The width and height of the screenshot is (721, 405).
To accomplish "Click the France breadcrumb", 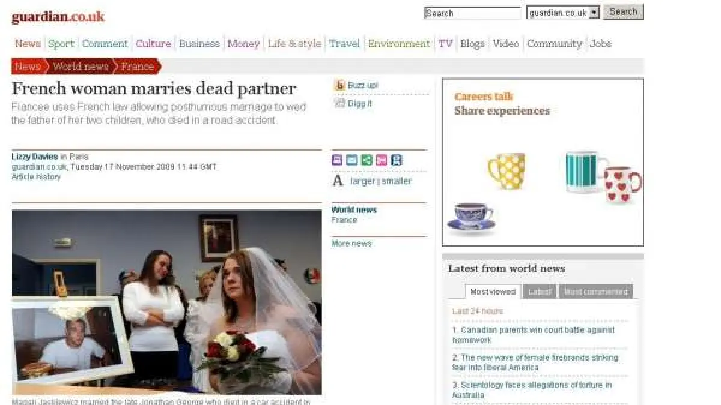I will [137, 67].
